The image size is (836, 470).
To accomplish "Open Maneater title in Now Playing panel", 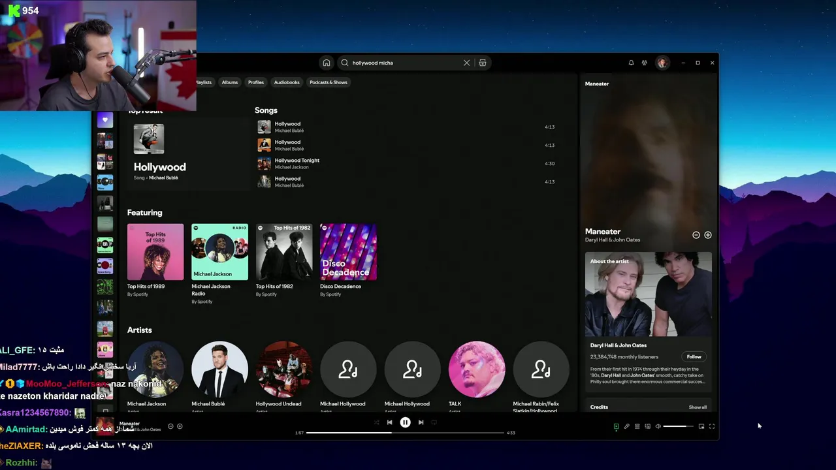I will 603,231.
